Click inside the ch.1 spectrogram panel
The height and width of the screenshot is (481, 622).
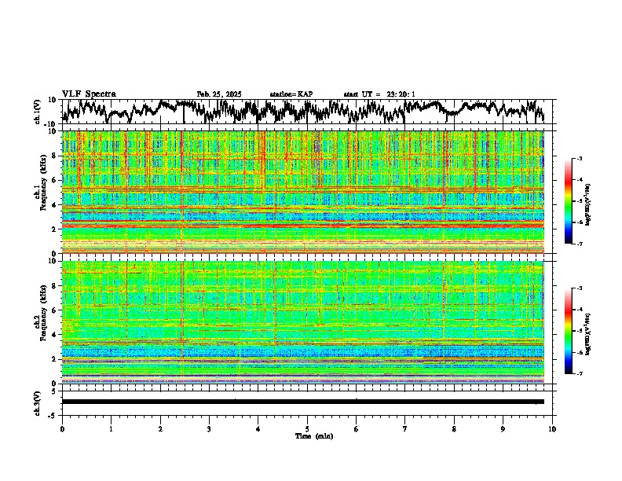[x=303, y=192]
